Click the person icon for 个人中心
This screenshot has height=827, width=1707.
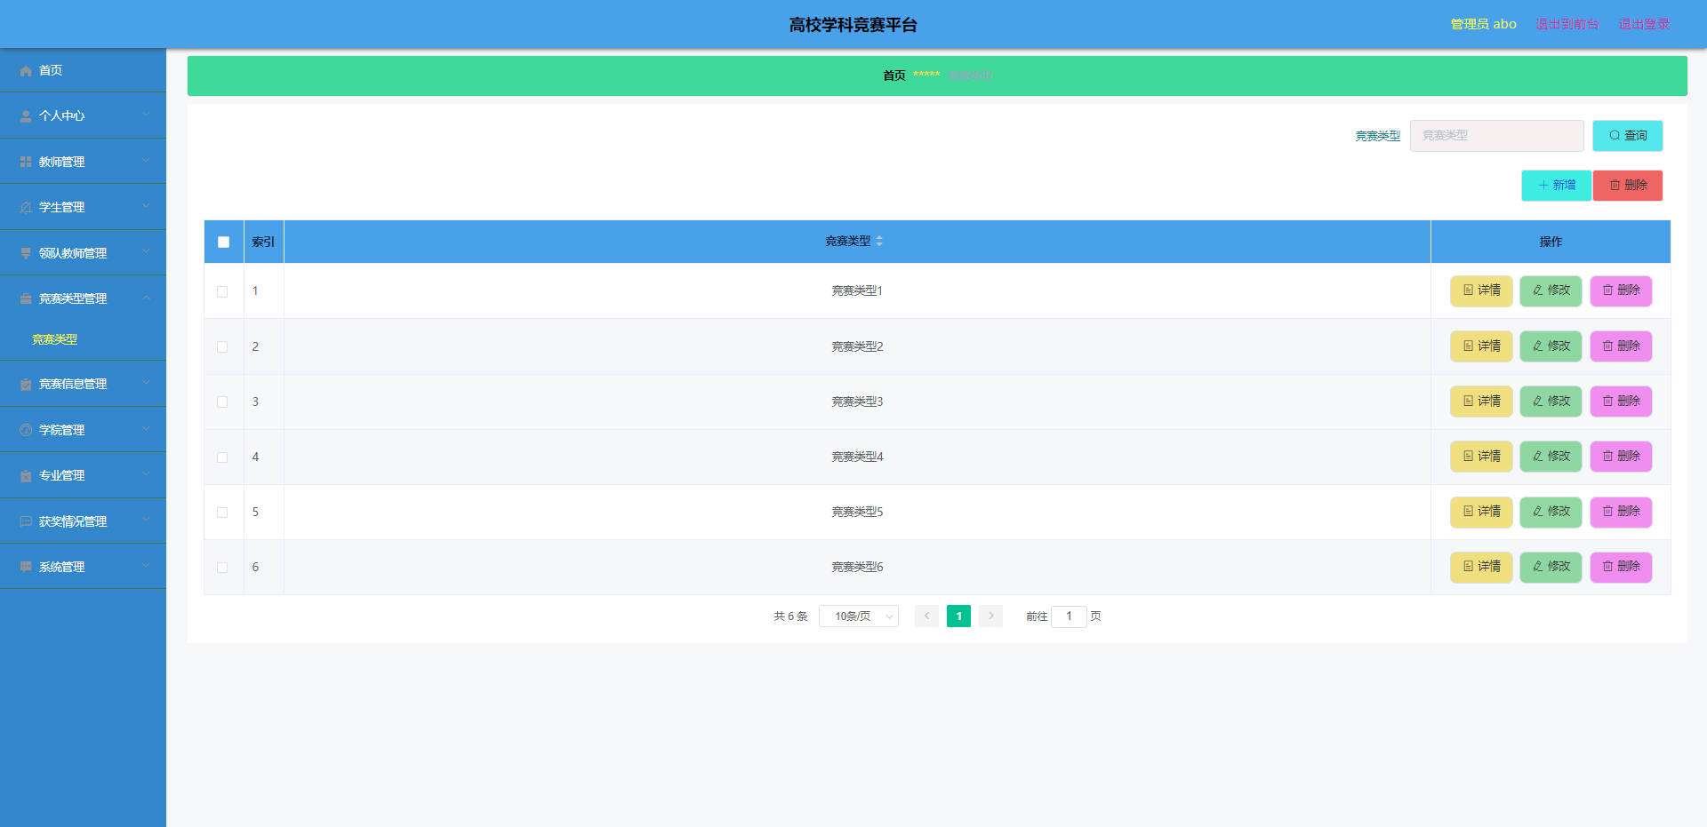[x=26, y=116]
